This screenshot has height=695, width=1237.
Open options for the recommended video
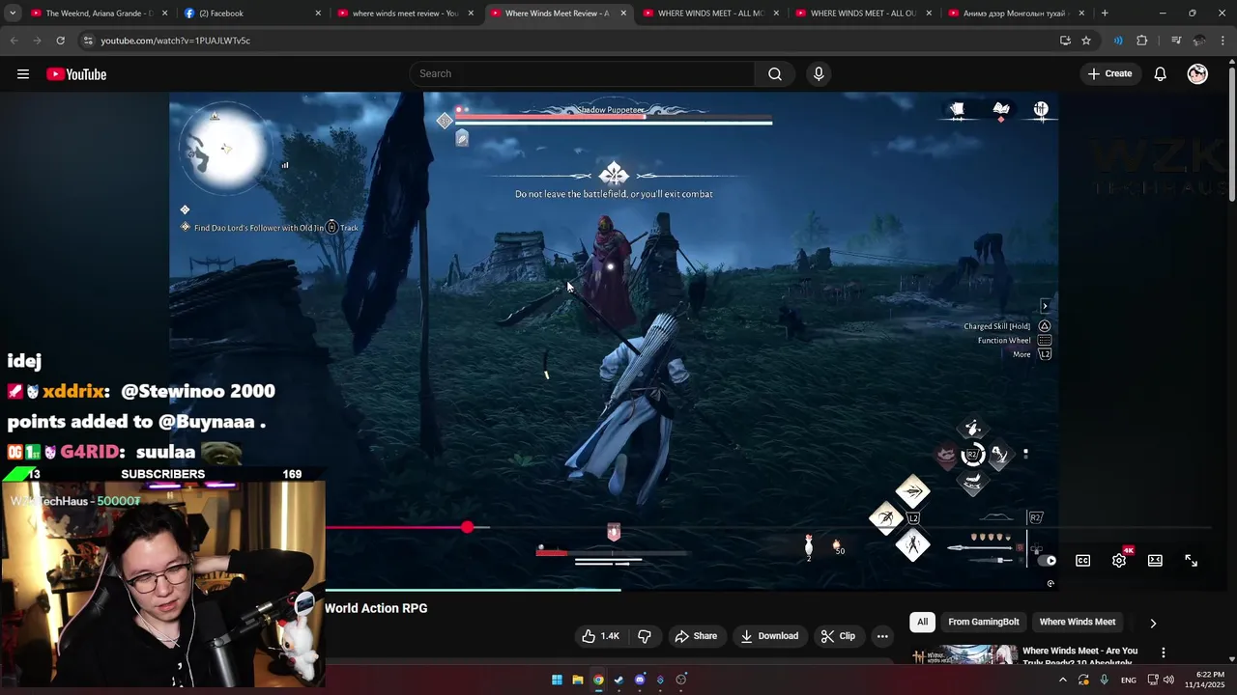(x=1164, y=653)
